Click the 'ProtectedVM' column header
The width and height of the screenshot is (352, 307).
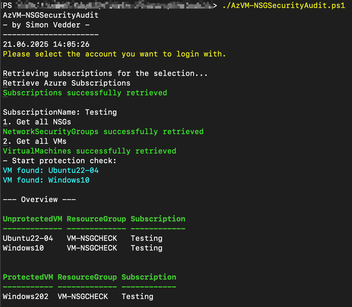click(x=28, y=277)
